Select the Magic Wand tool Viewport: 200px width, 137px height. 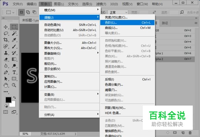14,33
